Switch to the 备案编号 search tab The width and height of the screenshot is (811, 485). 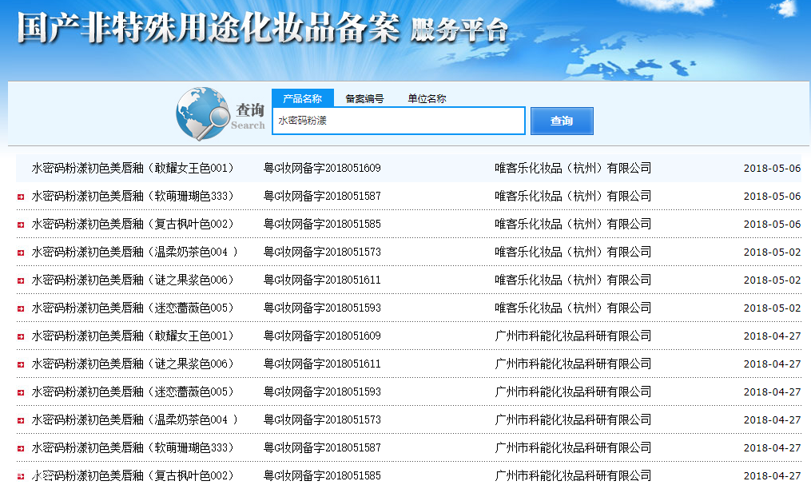364,98
